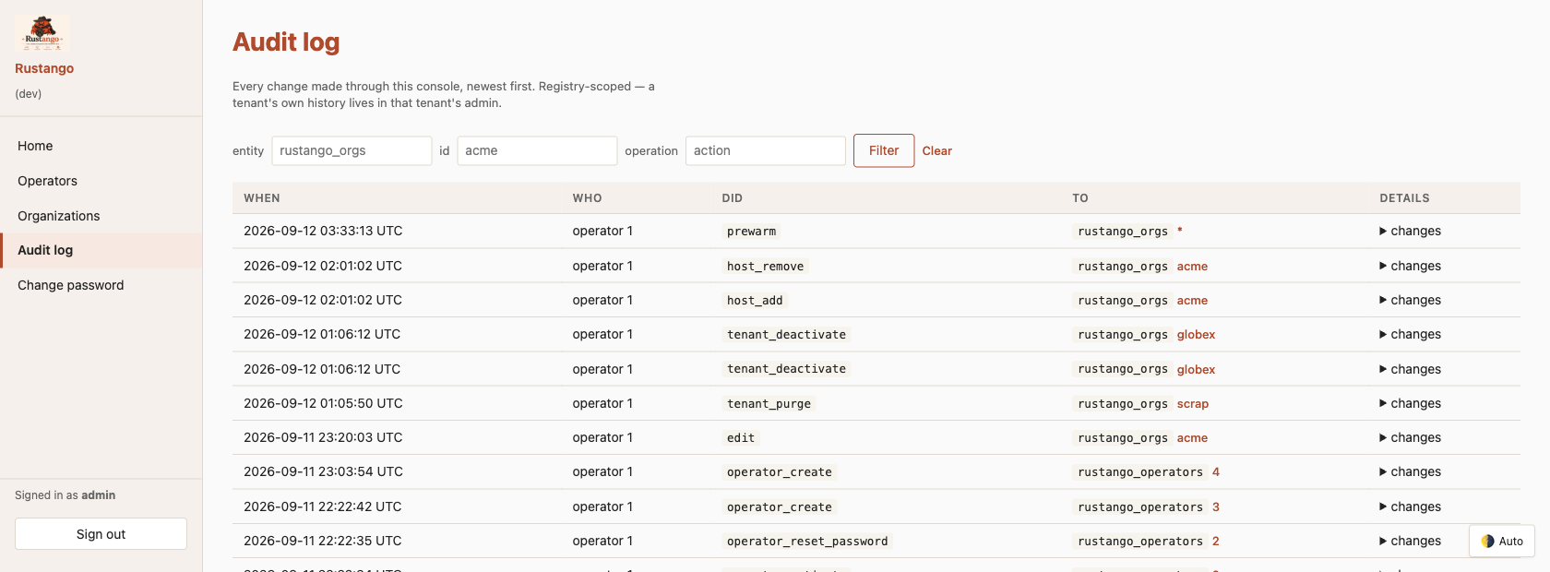Viewport: 1550px width, 572px height.
Task: Expand changes for edit row
Action: 1410,437
